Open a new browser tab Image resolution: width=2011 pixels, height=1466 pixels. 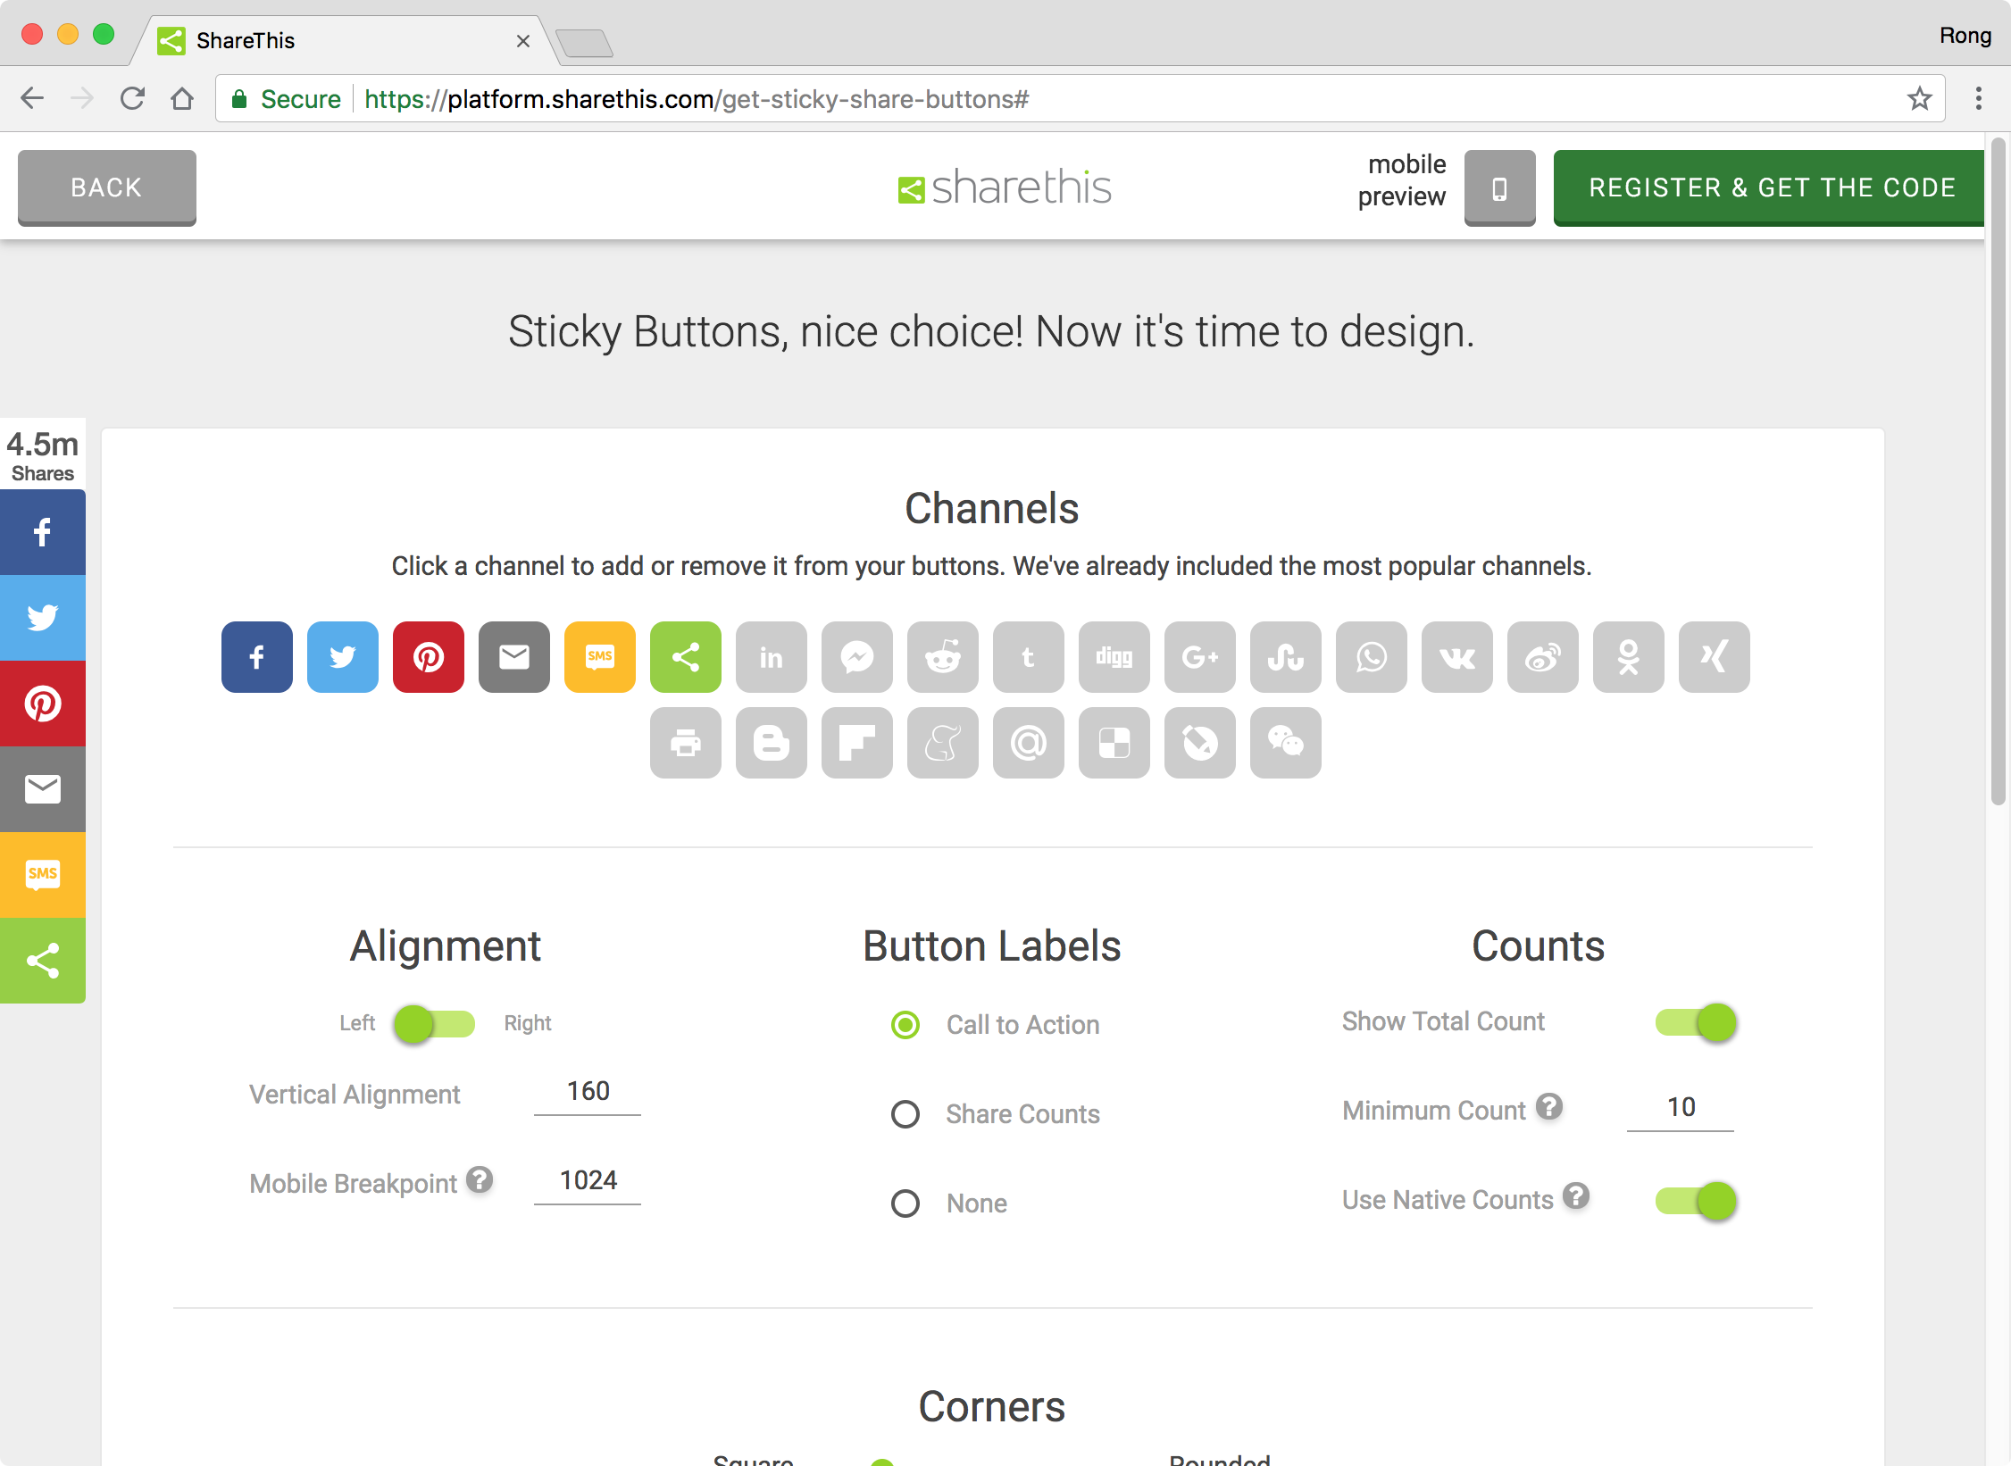[584, 42]
